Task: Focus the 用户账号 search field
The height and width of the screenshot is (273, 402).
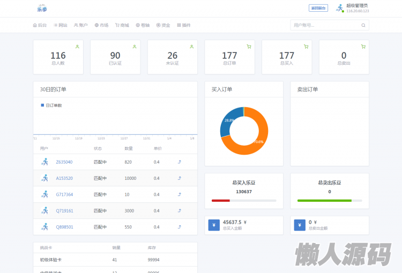Action: (325, 25)
